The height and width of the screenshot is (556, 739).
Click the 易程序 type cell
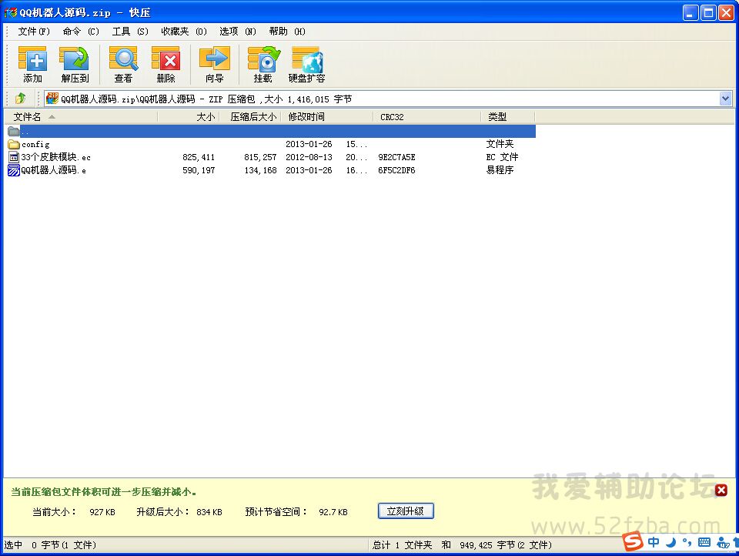[x=500, y=170]
